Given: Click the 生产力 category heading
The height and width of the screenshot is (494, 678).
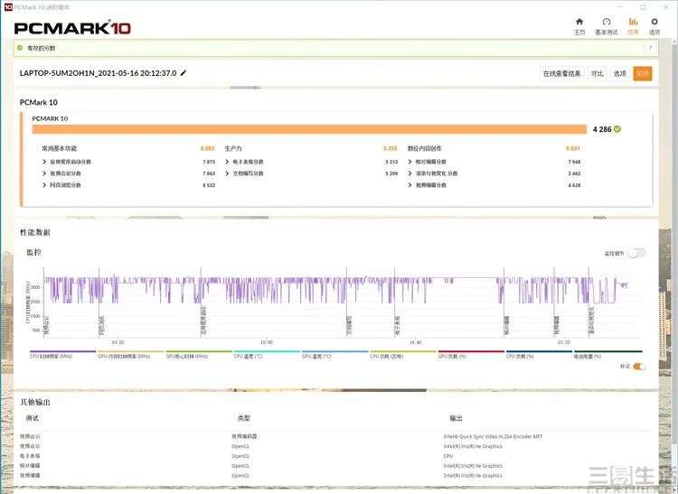Looking at the screenshot, I should tap(233, 148).
